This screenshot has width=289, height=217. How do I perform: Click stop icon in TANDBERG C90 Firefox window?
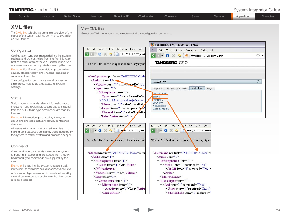pyautogui.click(x=174, y=56)
